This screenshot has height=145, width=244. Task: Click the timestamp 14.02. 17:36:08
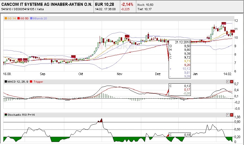(x=105, y=9)
